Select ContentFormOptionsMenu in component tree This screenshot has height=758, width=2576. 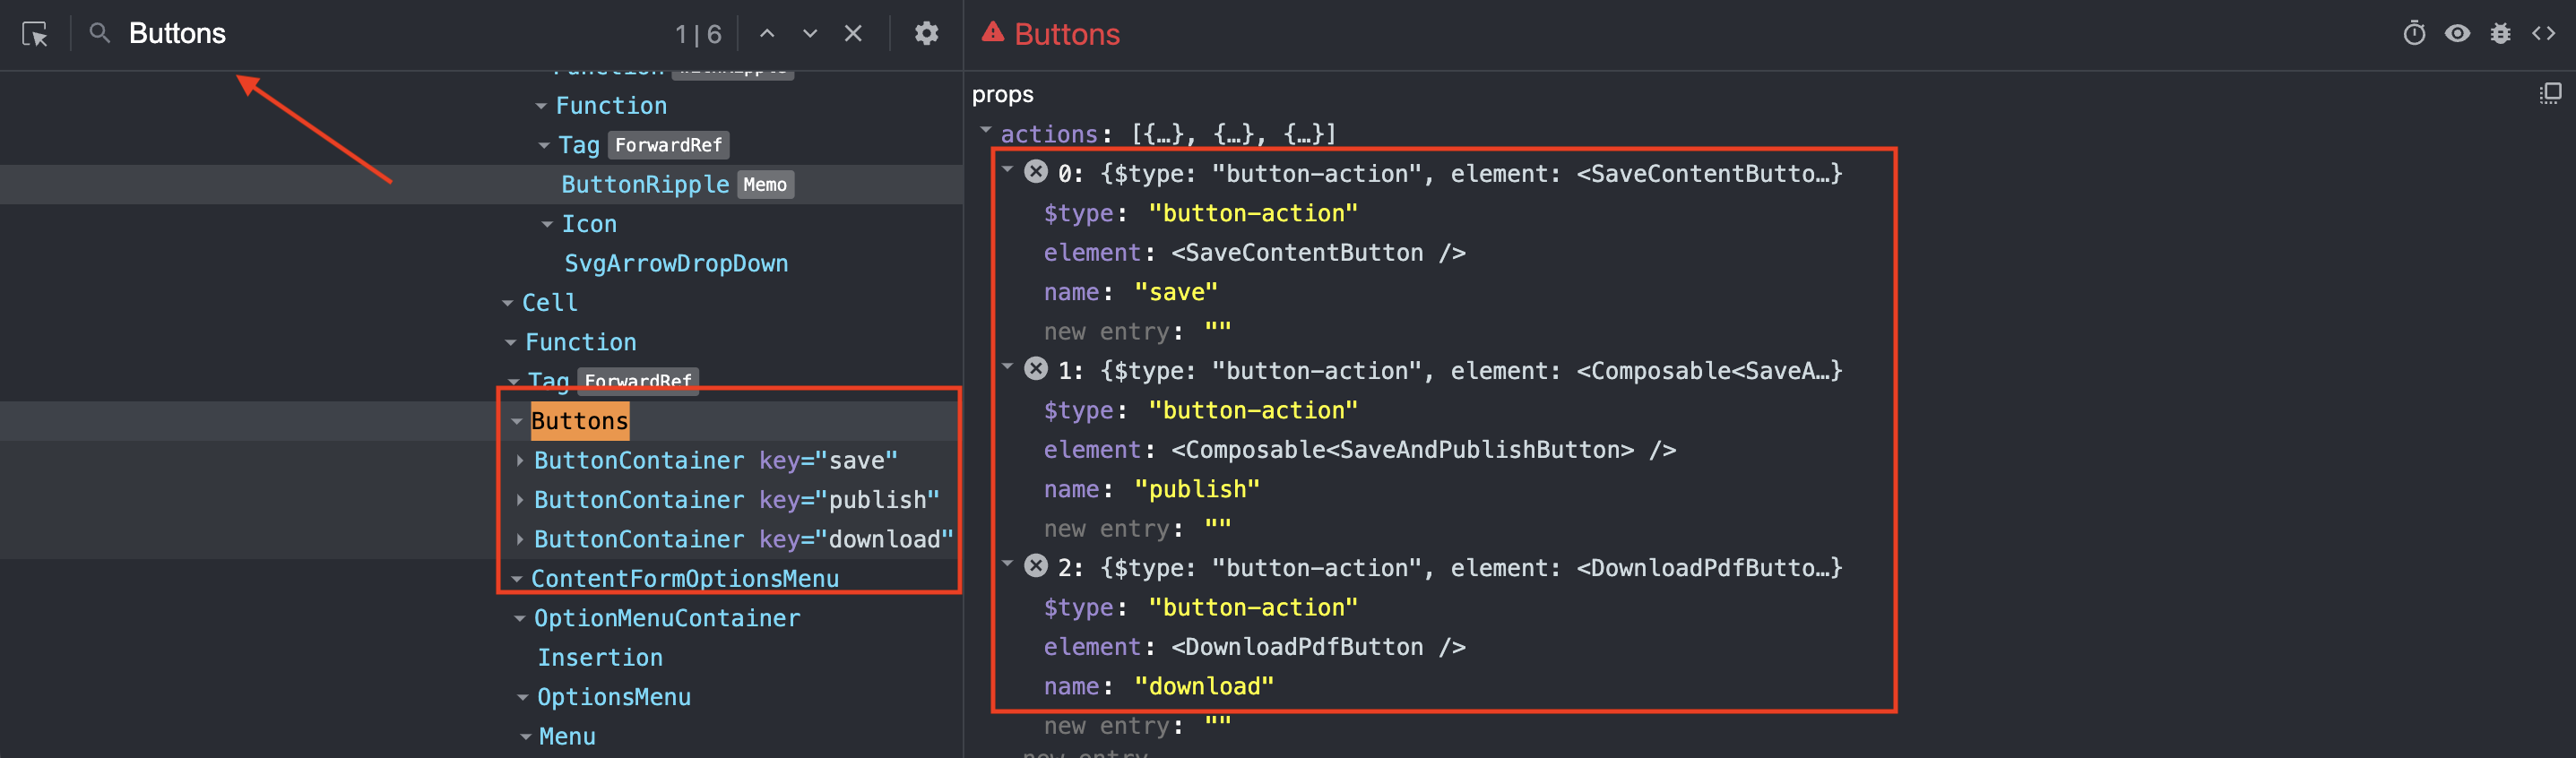coord(684,579)
